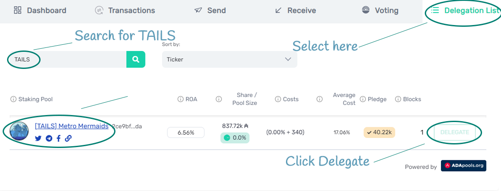Click the green search magnifier button
The height and width of the screenshot is (191, 501).
point(136,59)
